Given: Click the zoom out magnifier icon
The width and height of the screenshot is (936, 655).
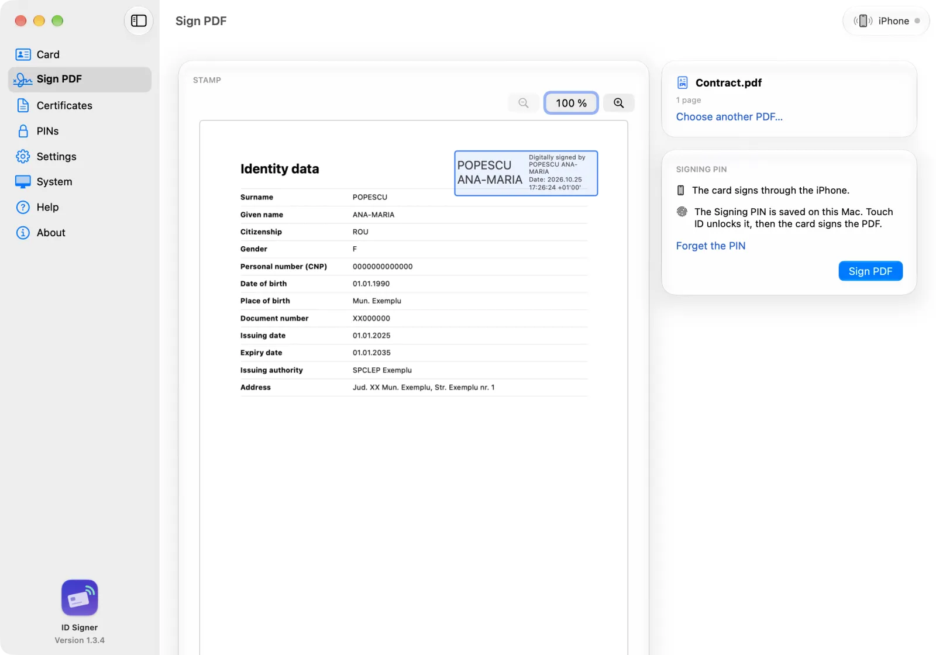Looking at the screenshot, I should pyautogui.click(x=524, y=103).
